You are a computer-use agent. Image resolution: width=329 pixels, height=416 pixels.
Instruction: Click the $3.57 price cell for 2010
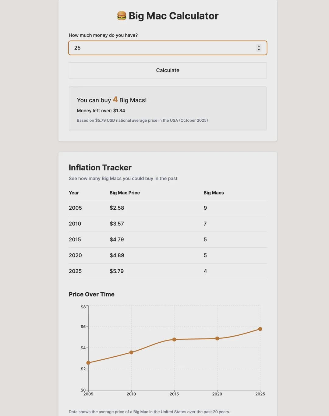coord(117,224)
